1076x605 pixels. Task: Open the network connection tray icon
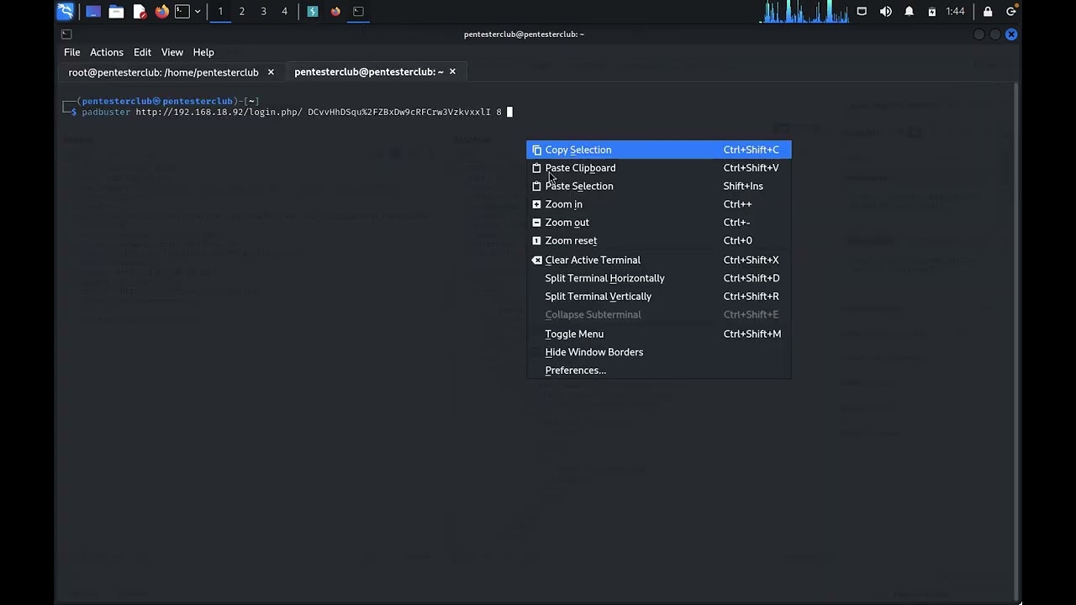pyautogui.click(x=862, y=11)
